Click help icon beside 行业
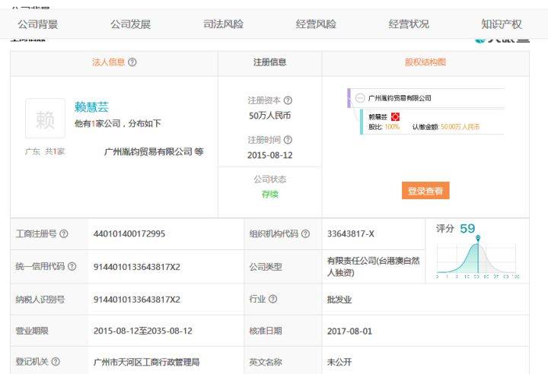The image size is (548, 374). coord(272,299)
